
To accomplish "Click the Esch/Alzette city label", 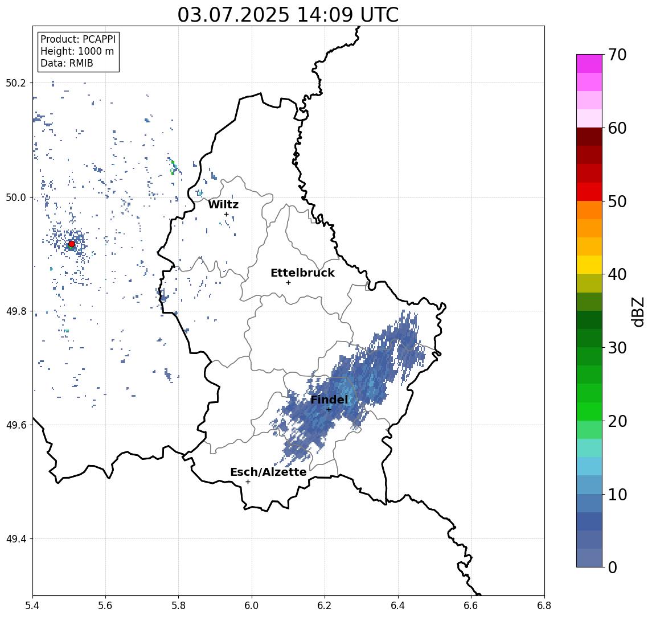I will (268, 472).
